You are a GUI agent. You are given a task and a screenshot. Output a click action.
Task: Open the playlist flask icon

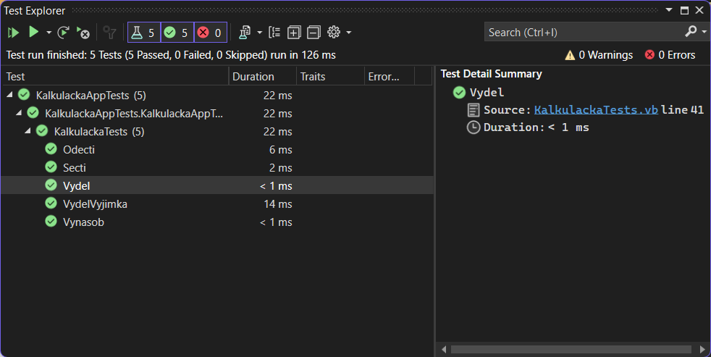(x=245, y=33)
